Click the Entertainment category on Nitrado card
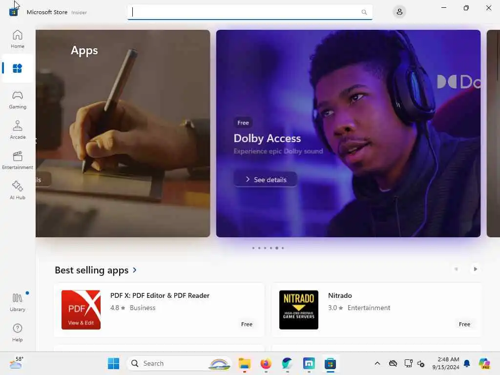500x375 pixels. pyautogui.click(x=369, y=308)
